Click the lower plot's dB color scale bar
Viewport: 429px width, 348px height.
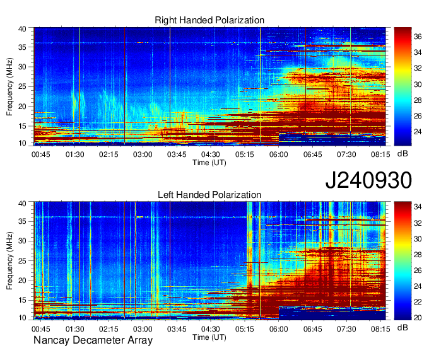point(403,261)
